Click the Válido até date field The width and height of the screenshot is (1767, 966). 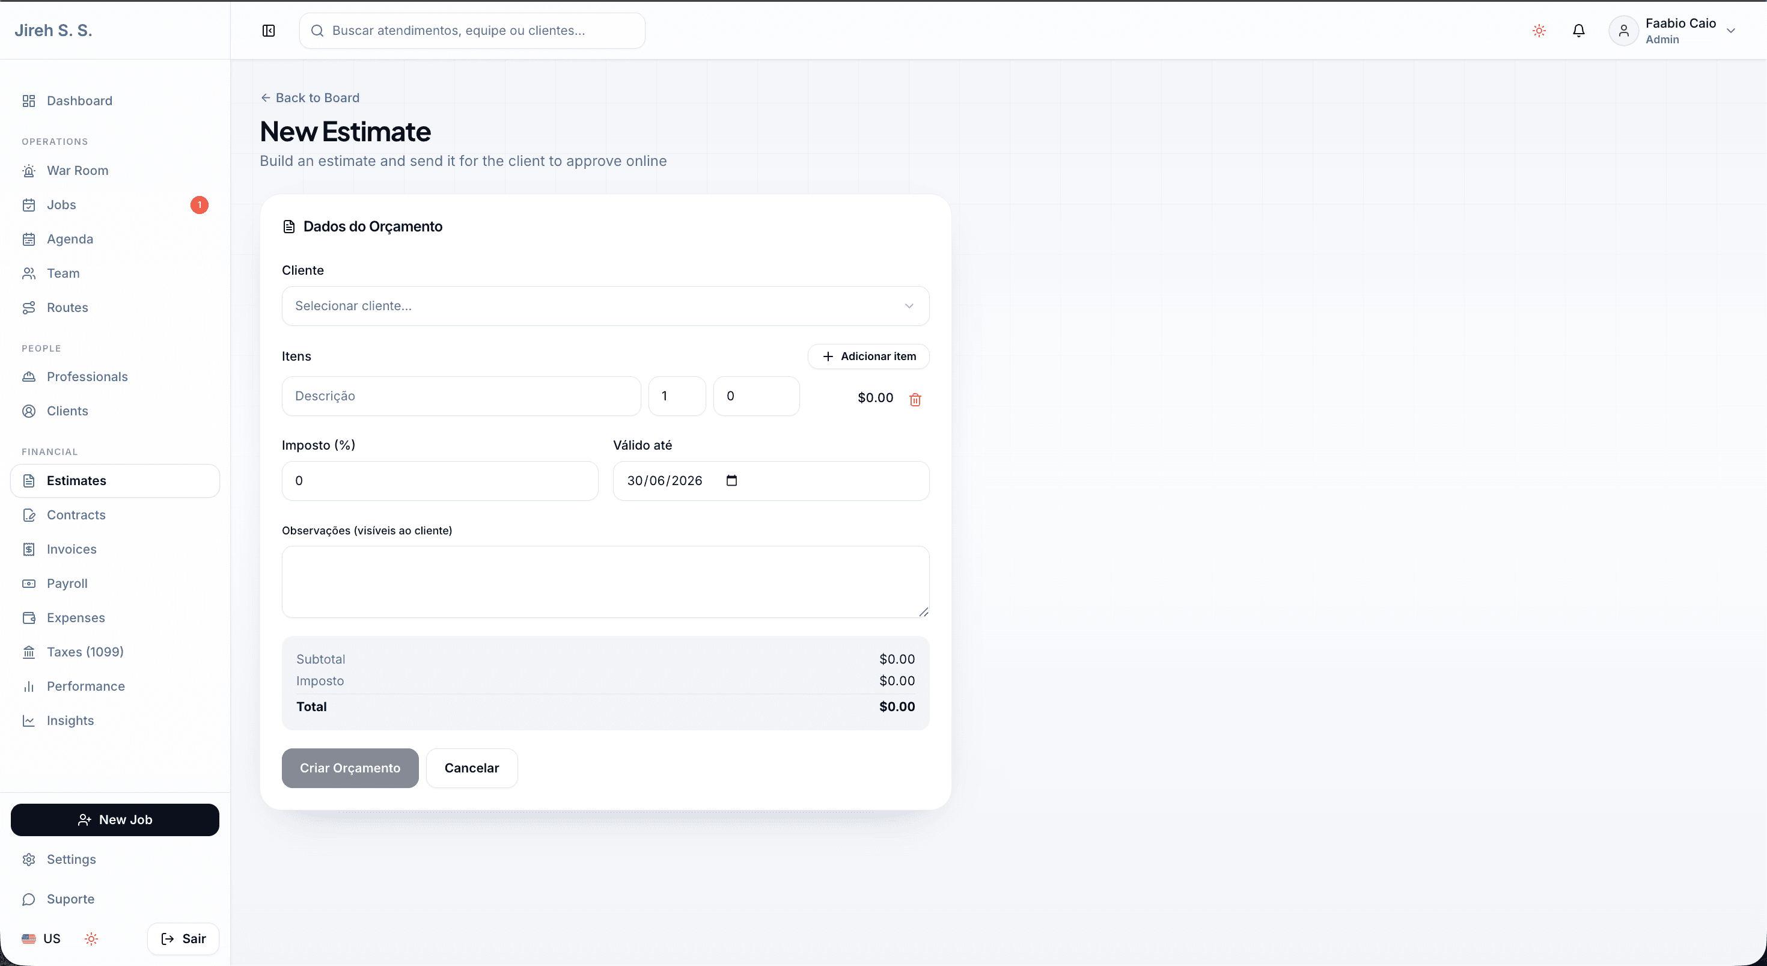pos(771,481)
